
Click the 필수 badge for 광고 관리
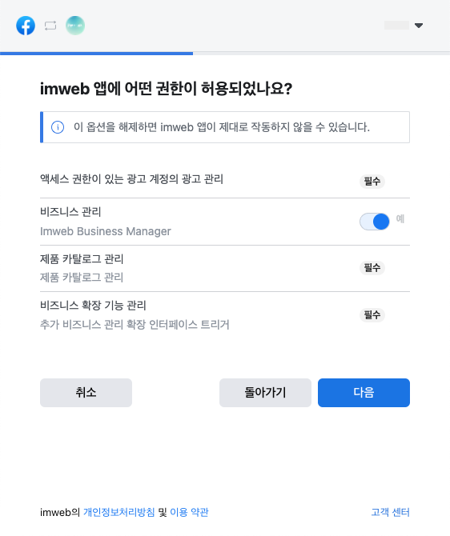(x=372, y=181)
